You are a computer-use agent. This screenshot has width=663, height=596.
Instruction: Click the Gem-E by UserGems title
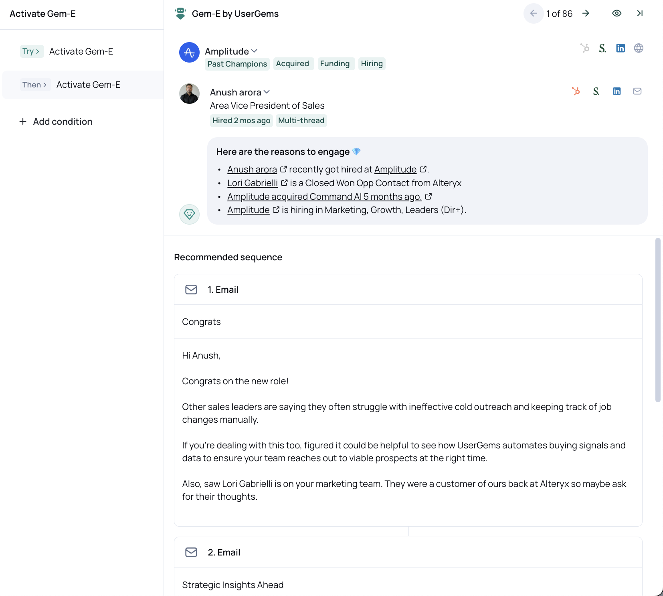coord(235,14)
